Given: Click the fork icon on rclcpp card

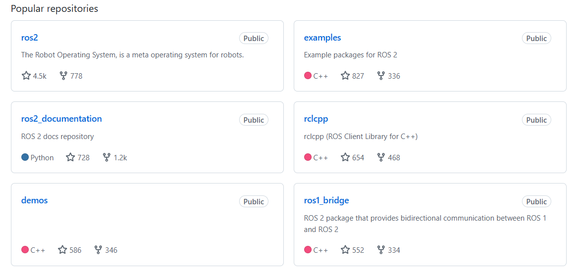Looking at the screenshot, I should point(381,157).
